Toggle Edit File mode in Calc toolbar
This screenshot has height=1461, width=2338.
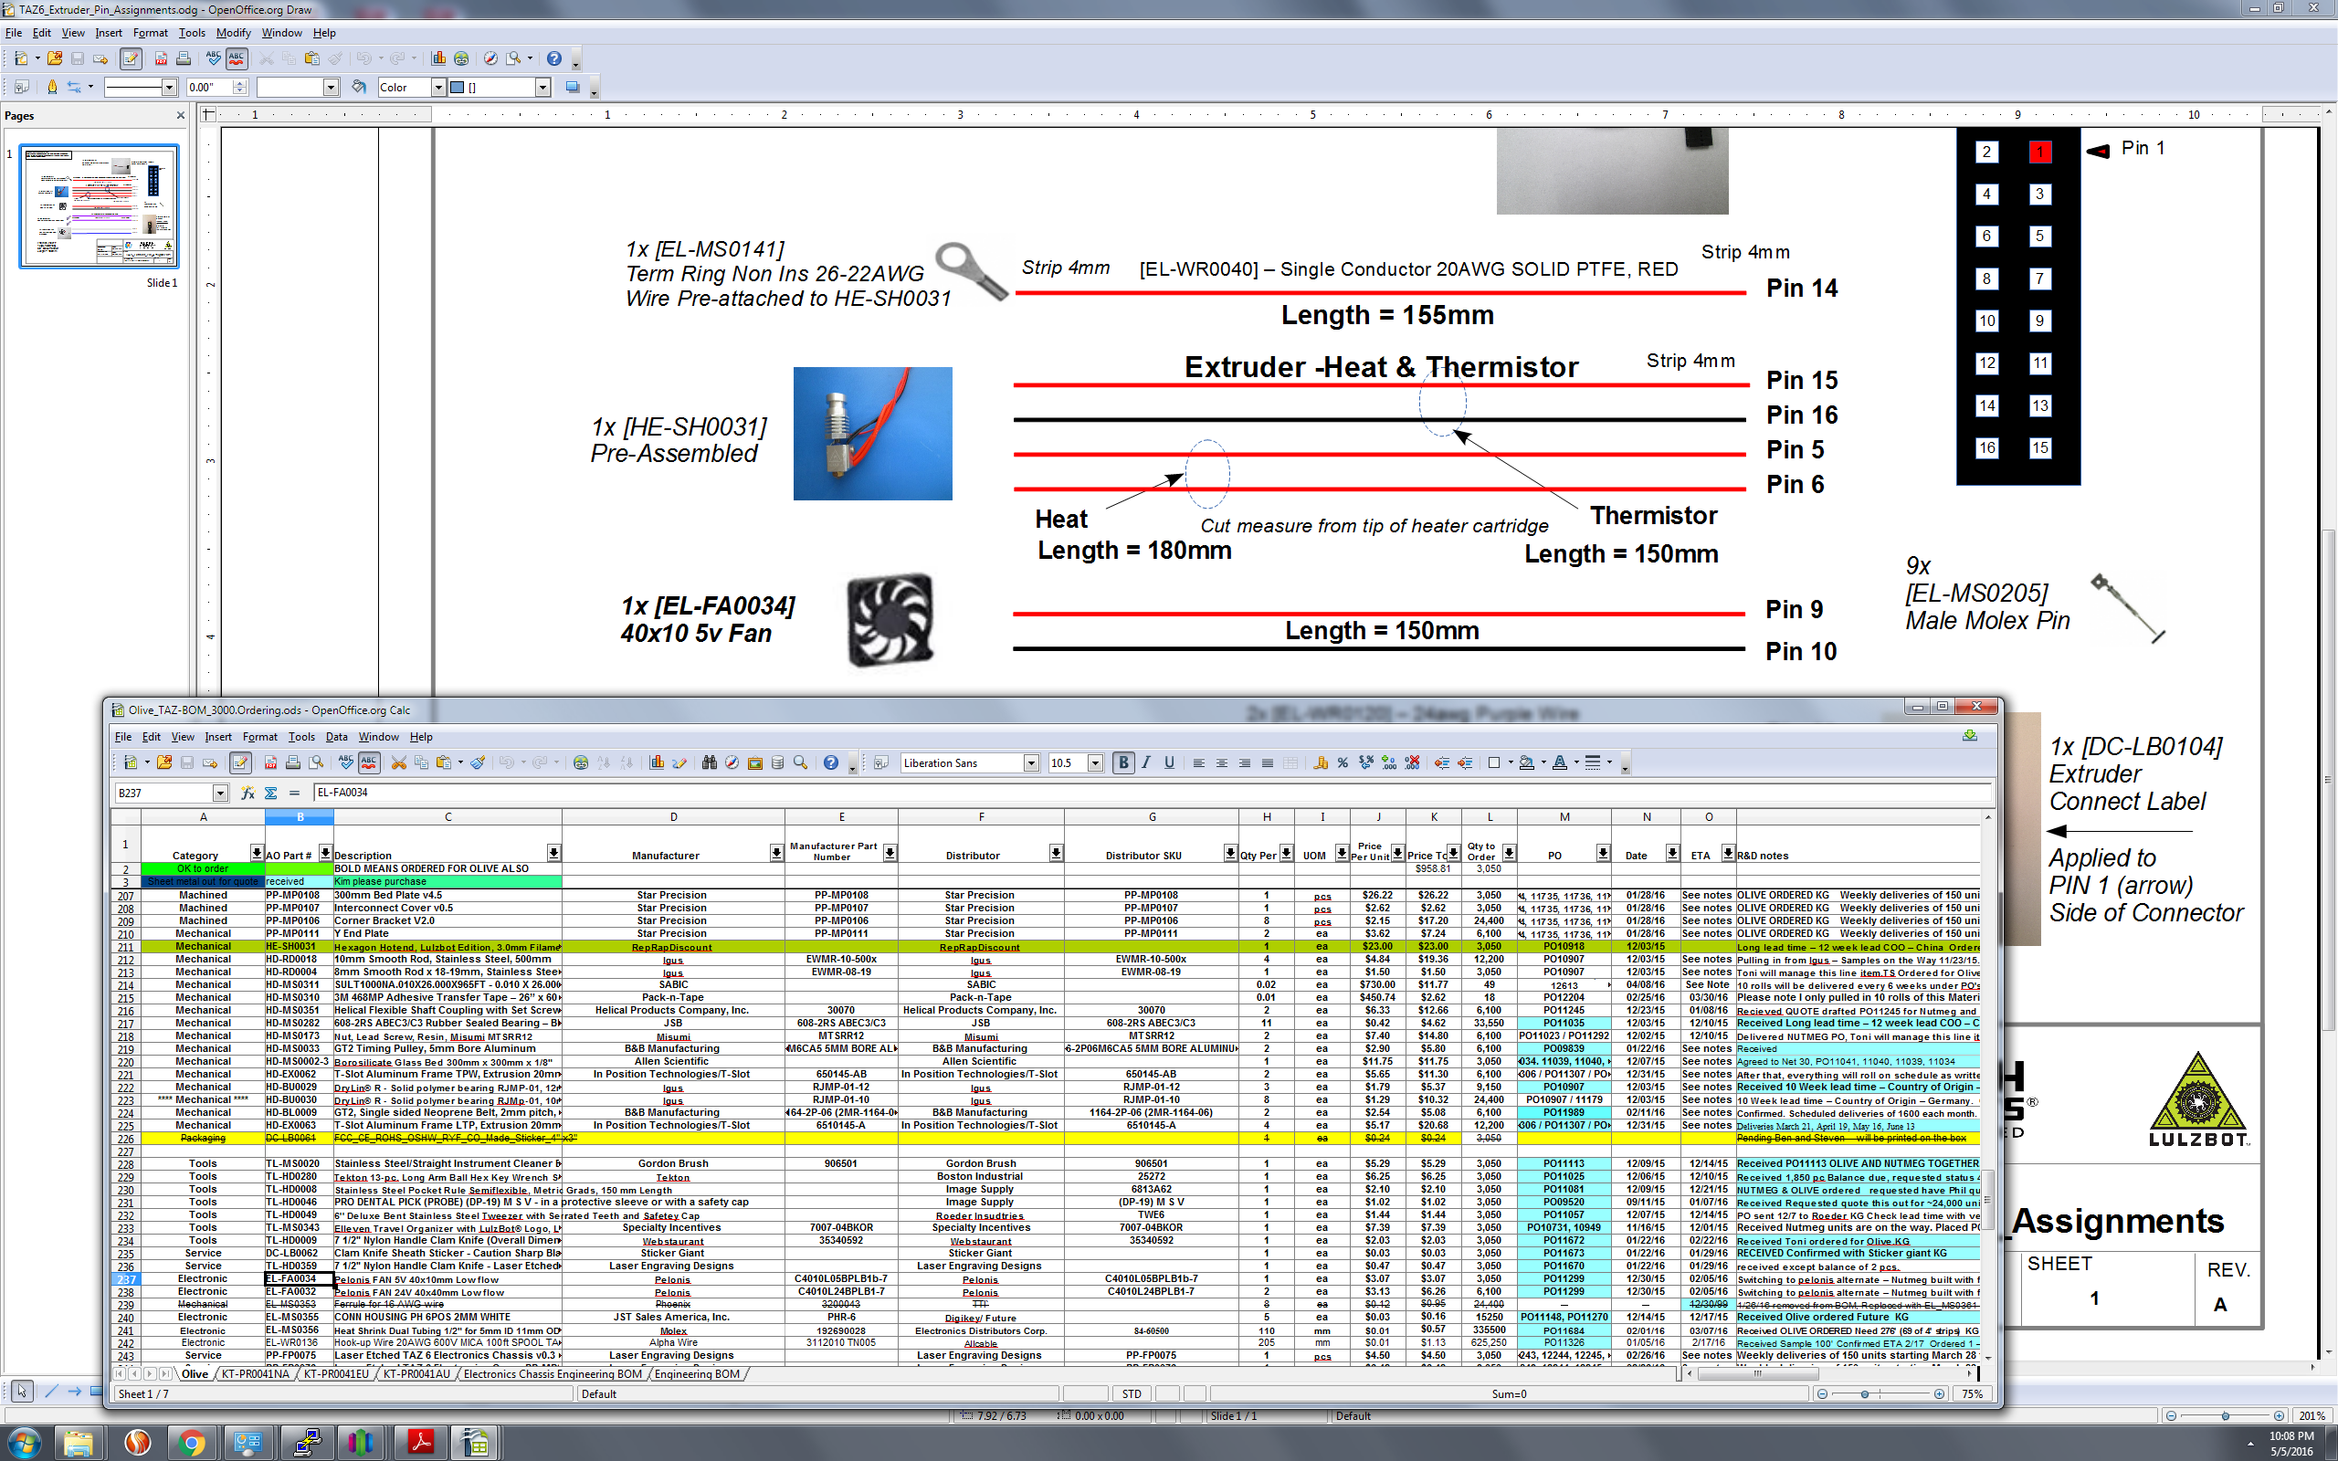click(x=240, y=763)
